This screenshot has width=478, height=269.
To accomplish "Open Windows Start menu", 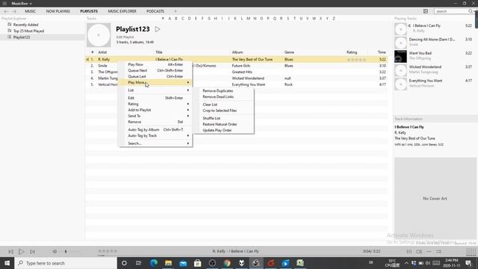I will pos(7,263).
